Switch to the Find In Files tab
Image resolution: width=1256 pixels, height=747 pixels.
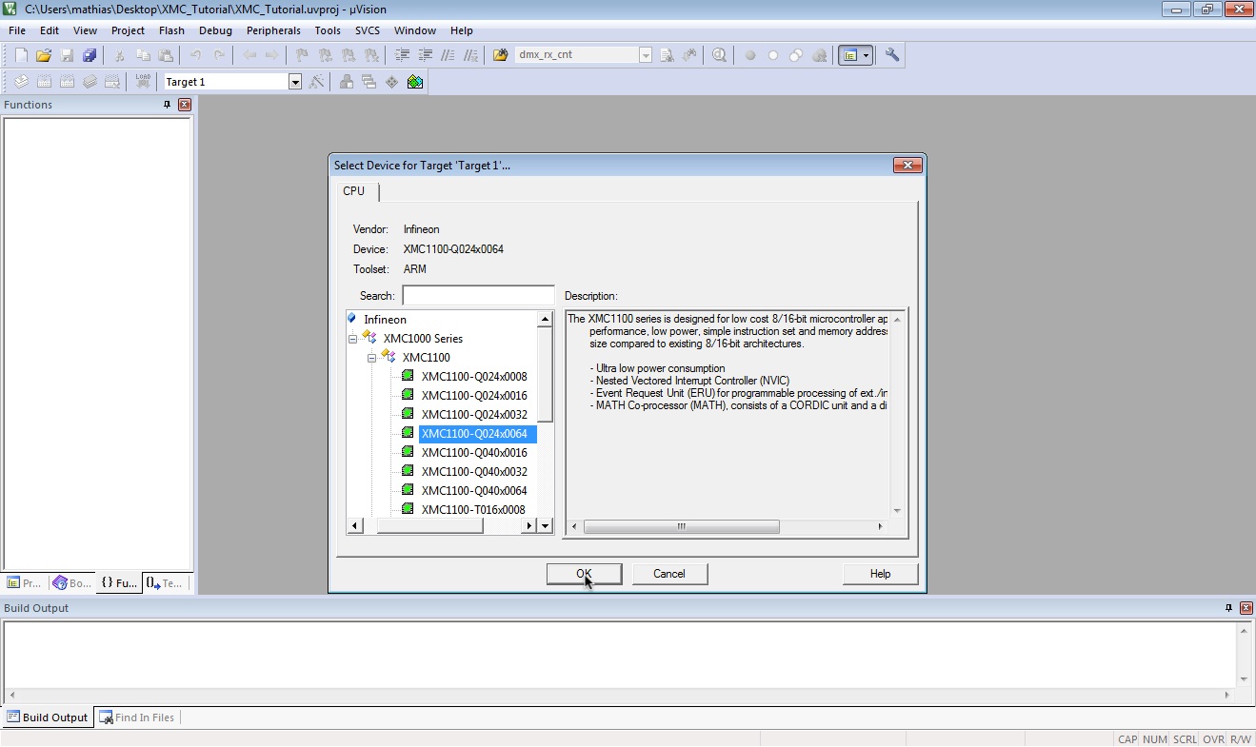(x=136, y=718)
